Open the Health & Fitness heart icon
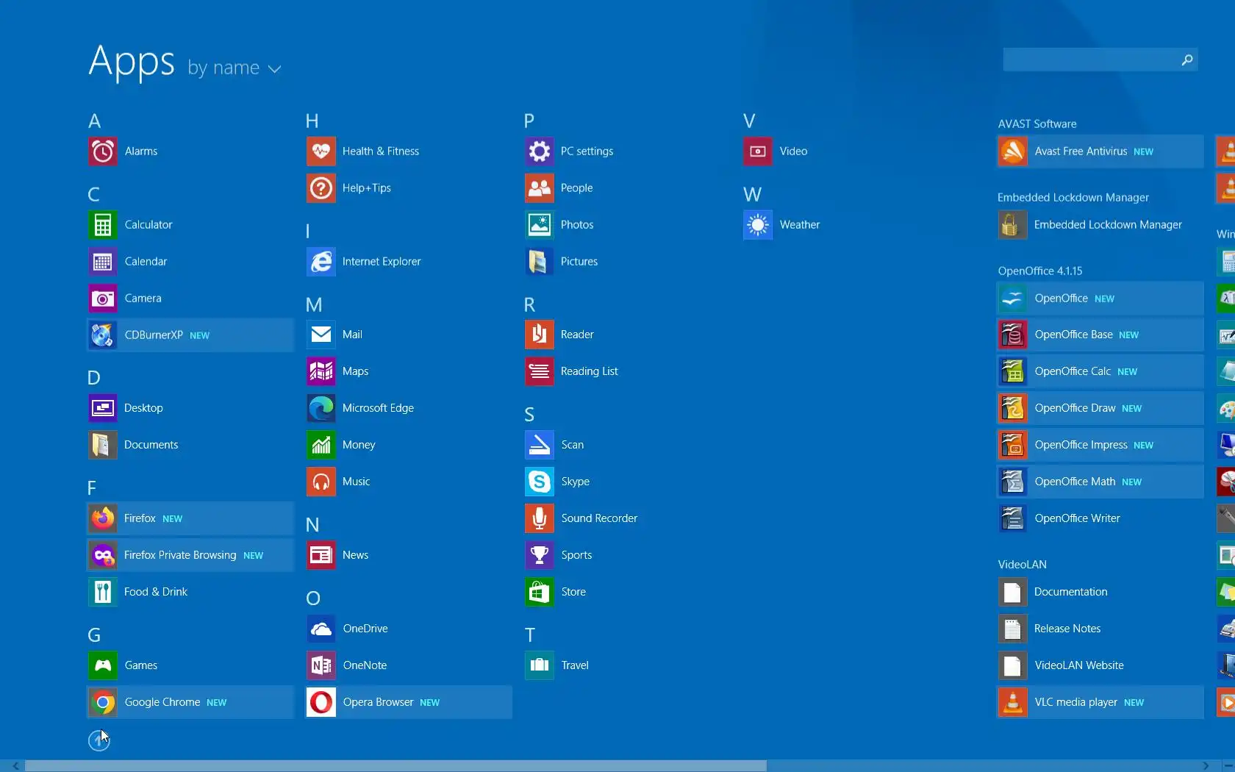Screen dimensions: 1235x772 (321, 151)
